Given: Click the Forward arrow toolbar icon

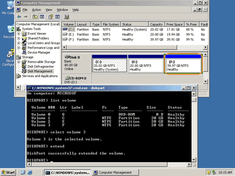Looking at the screenshot, I should pyautogui.click(x=26, y=16).
